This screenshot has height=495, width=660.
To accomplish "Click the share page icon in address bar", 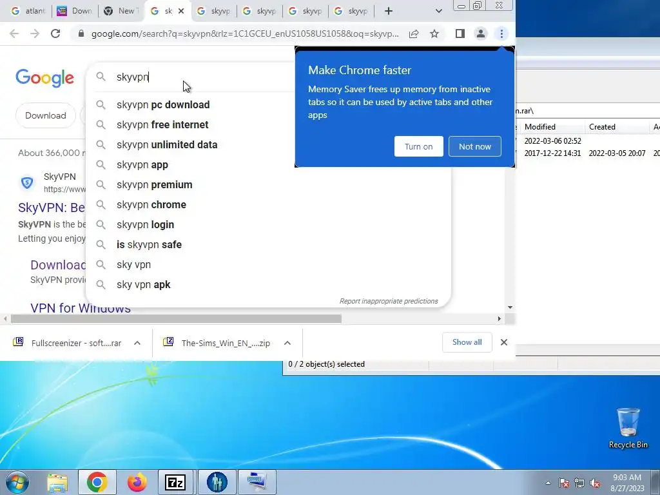I will 414,34.
